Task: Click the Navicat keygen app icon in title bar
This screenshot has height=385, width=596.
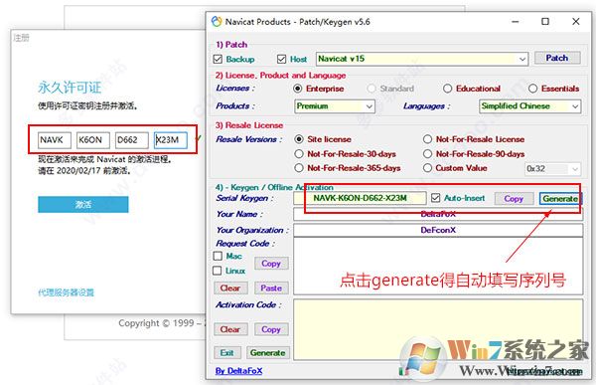Action: [217, 21]
